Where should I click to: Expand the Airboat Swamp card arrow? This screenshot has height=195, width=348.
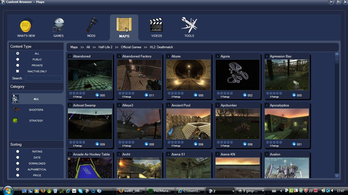(x=70, y=105)
